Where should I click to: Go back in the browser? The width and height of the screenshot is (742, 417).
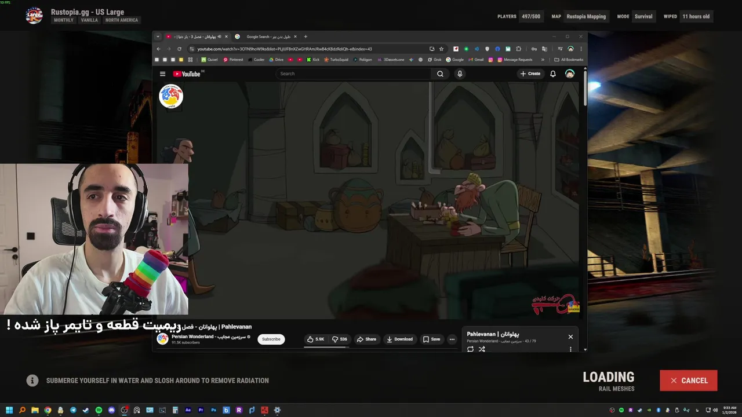tap(158, 49)
